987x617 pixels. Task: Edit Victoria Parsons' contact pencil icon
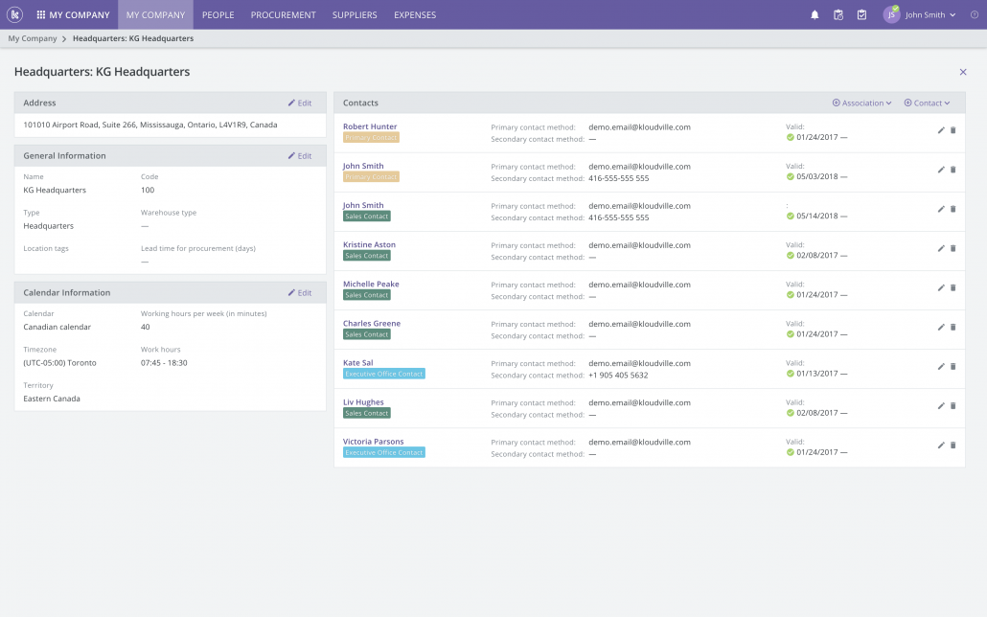pos(941,446)
